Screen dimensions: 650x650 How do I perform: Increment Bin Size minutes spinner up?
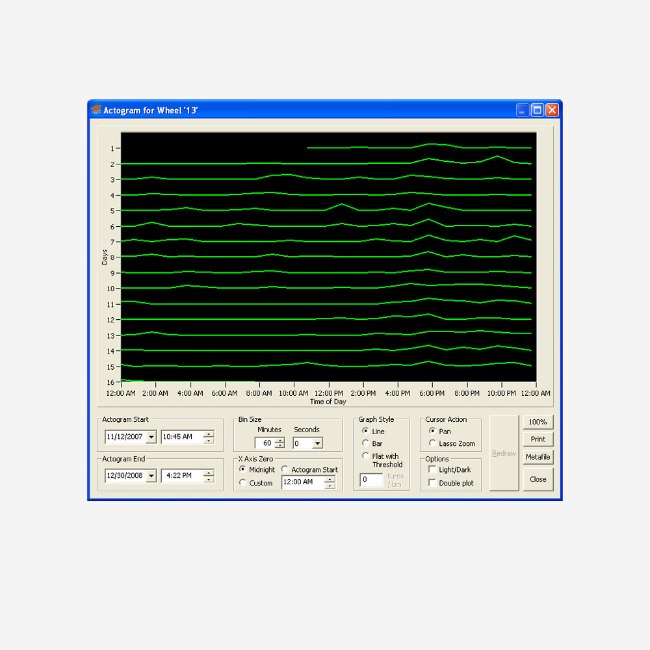click(279, 440)
